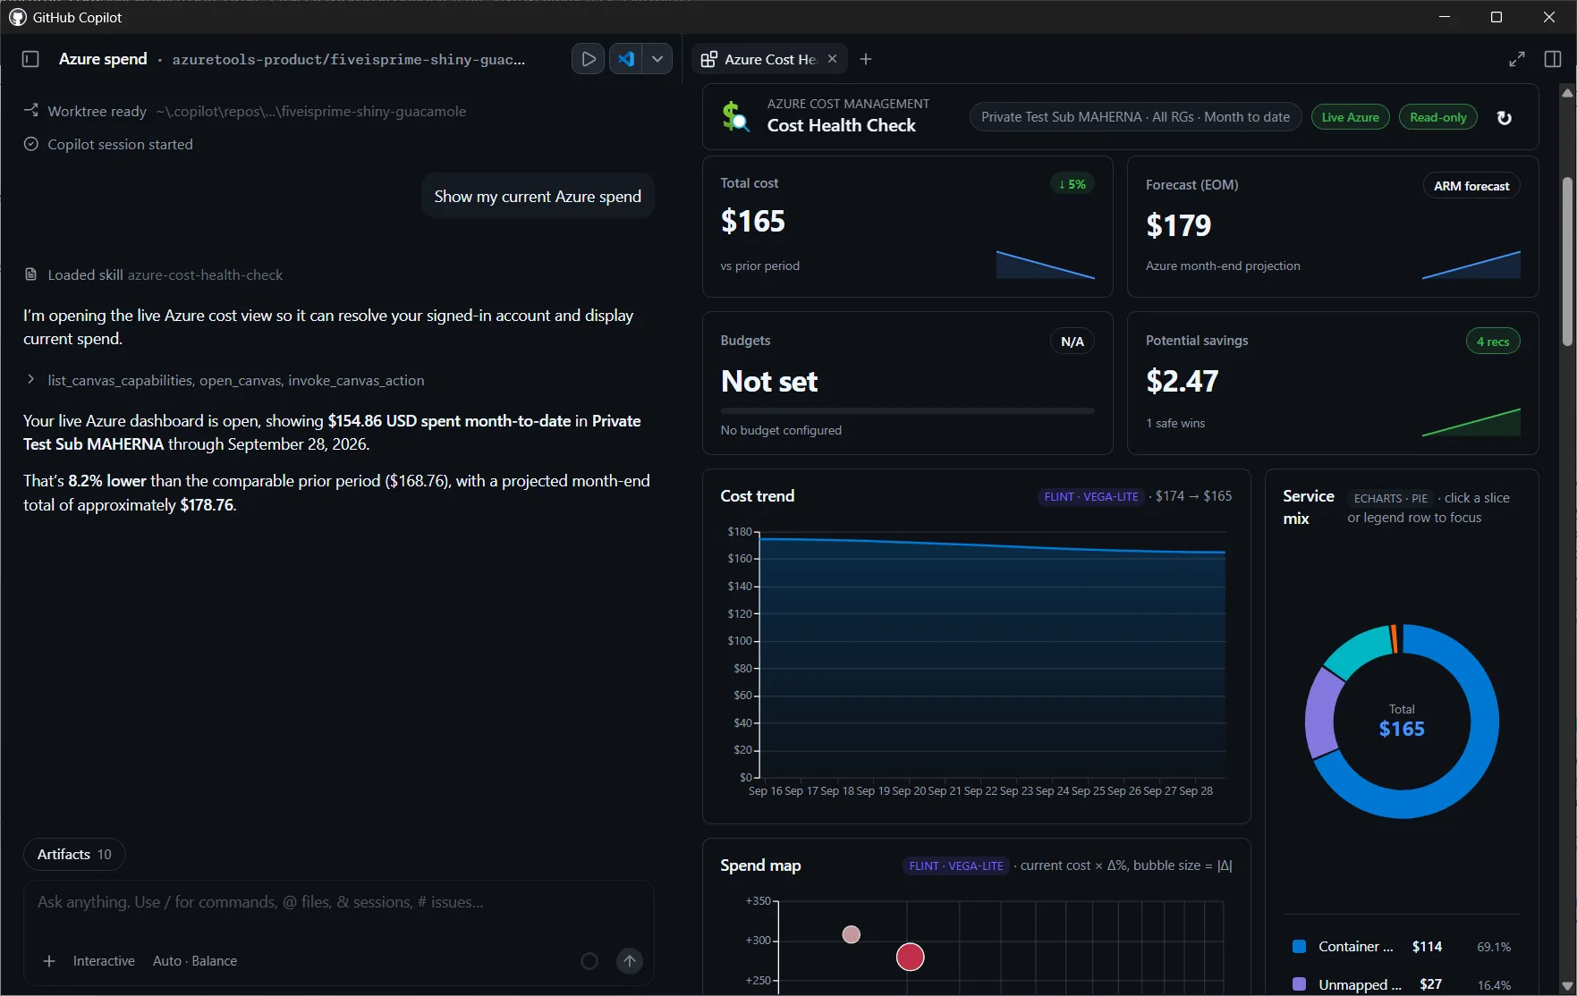Toggle the right side panel icon
Viewport: 1577px width, 996px height.
click(1553, 59)
